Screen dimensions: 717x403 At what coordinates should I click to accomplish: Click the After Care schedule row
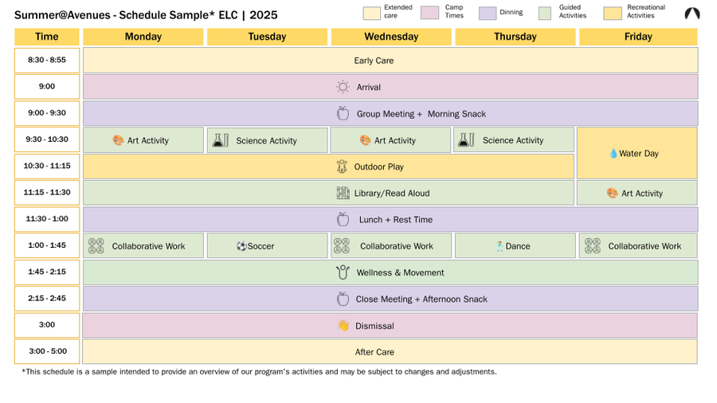pos(390,352)
